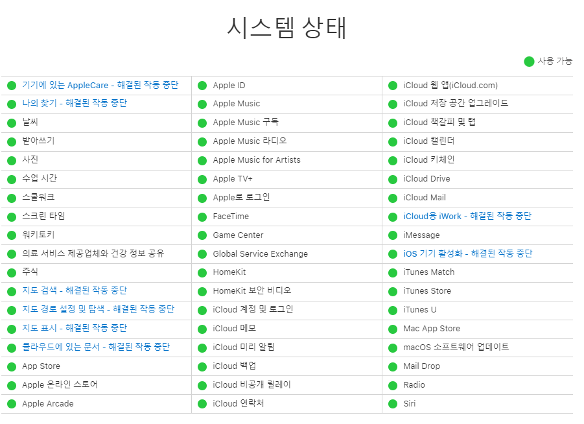The image size is (584, 424).
Task: Click the green status dot beside FaceTime
Action: click(202, 217)
